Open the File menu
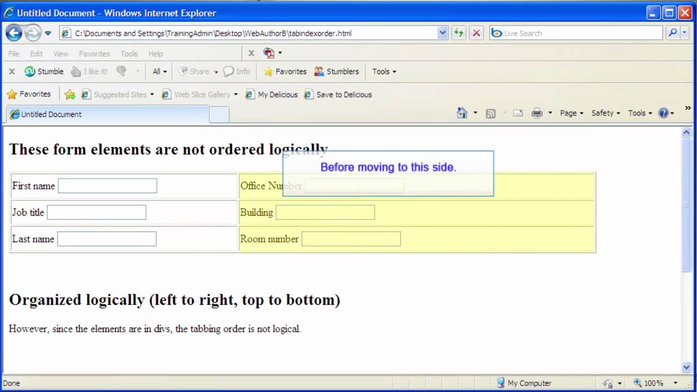Image resolution: width=697 pixels, height=392 pixels. tap(14, 53)
